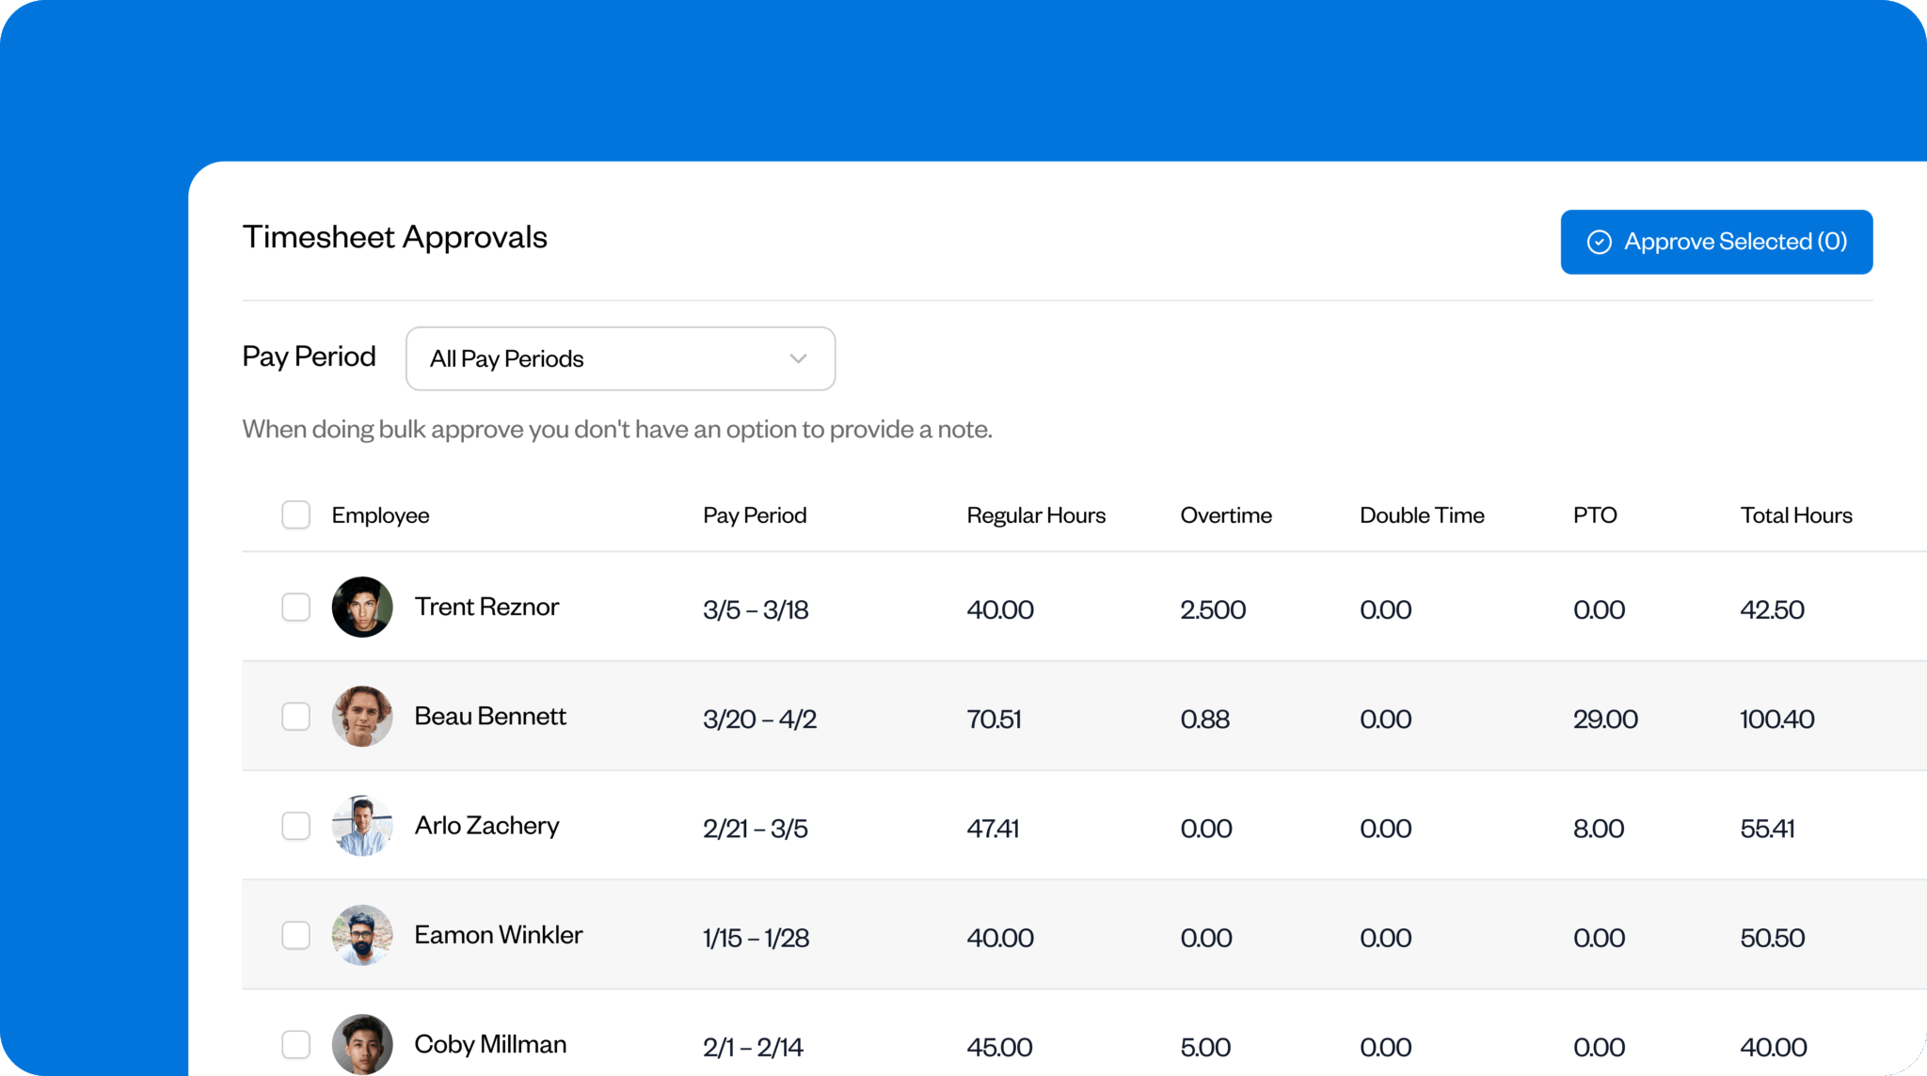1927x1076 pixels.
Task: Open Trent Reznor's profile avatar
Action: 362,607
